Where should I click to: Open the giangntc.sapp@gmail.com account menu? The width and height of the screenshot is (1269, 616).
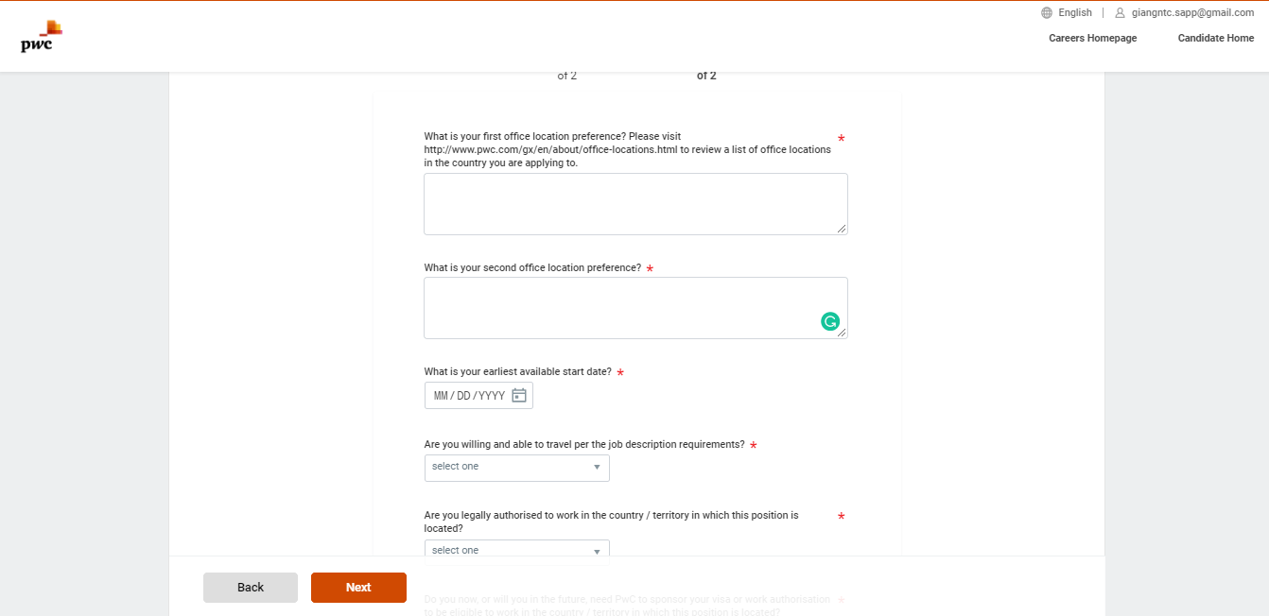point(1191,13)
